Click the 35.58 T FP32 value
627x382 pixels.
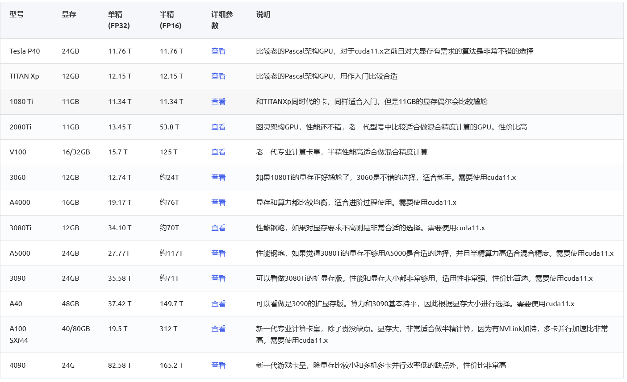coord(120,278)
